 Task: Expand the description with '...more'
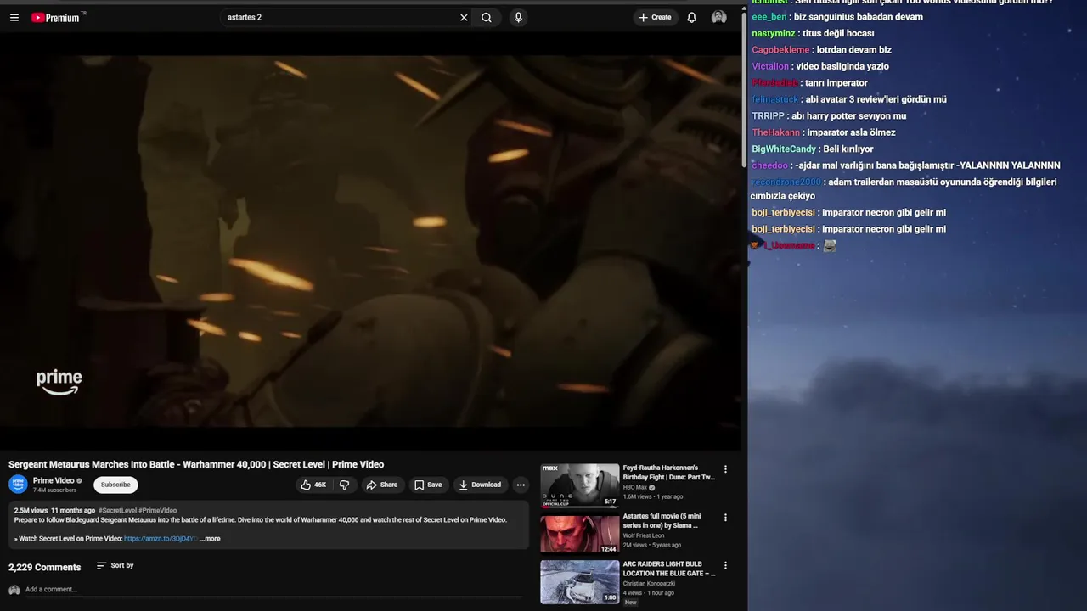click(x=210, y=539)
